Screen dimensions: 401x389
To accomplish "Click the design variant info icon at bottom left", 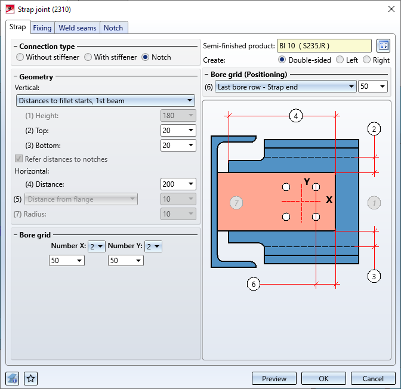I will (x=13, y=378).
